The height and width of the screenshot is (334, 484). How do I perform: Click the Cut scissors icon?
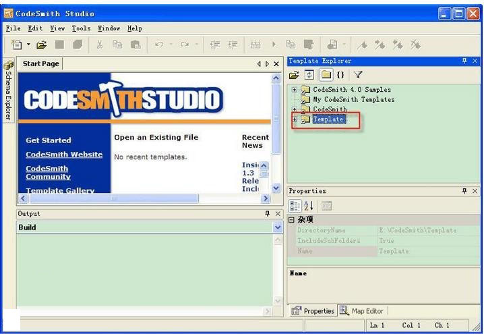[99, 45]
